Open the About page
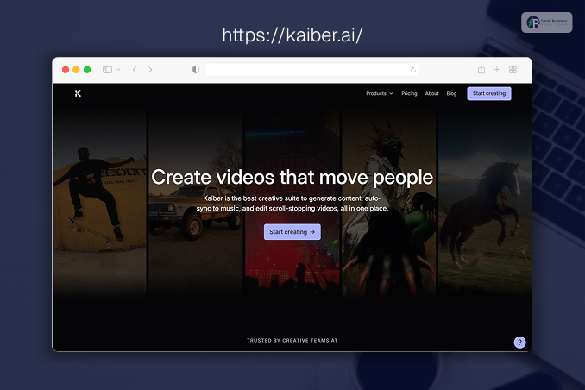Image resolution: width=585 pixels, height=390 pixels. click(x=431, y=94)
